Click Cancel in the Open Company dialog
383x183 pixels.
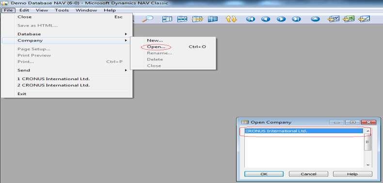(x=308, y=174)
